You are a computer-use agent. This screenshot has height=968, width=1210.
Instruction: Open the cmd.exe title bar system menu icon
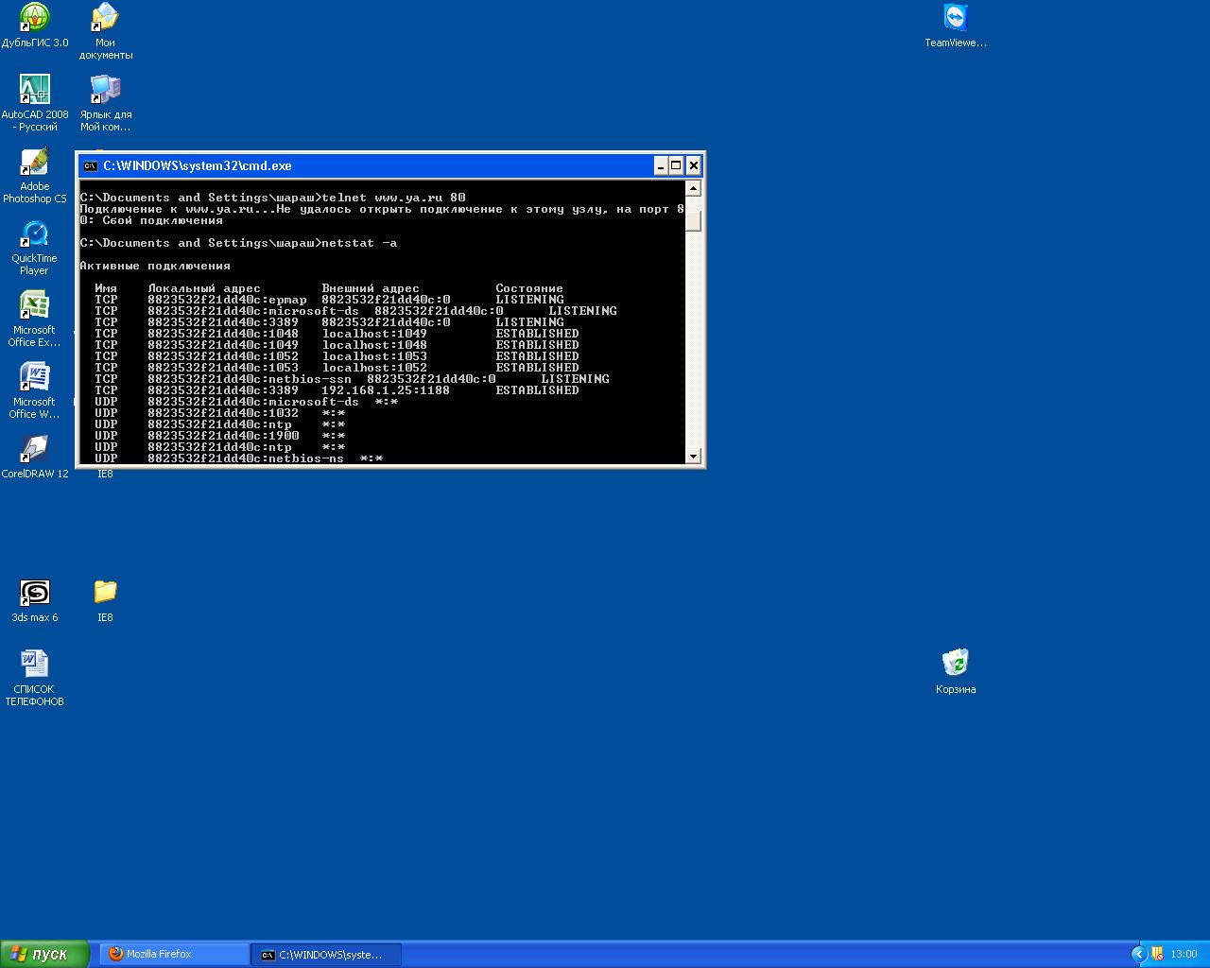pyautogui.click(x=90, y=165)
